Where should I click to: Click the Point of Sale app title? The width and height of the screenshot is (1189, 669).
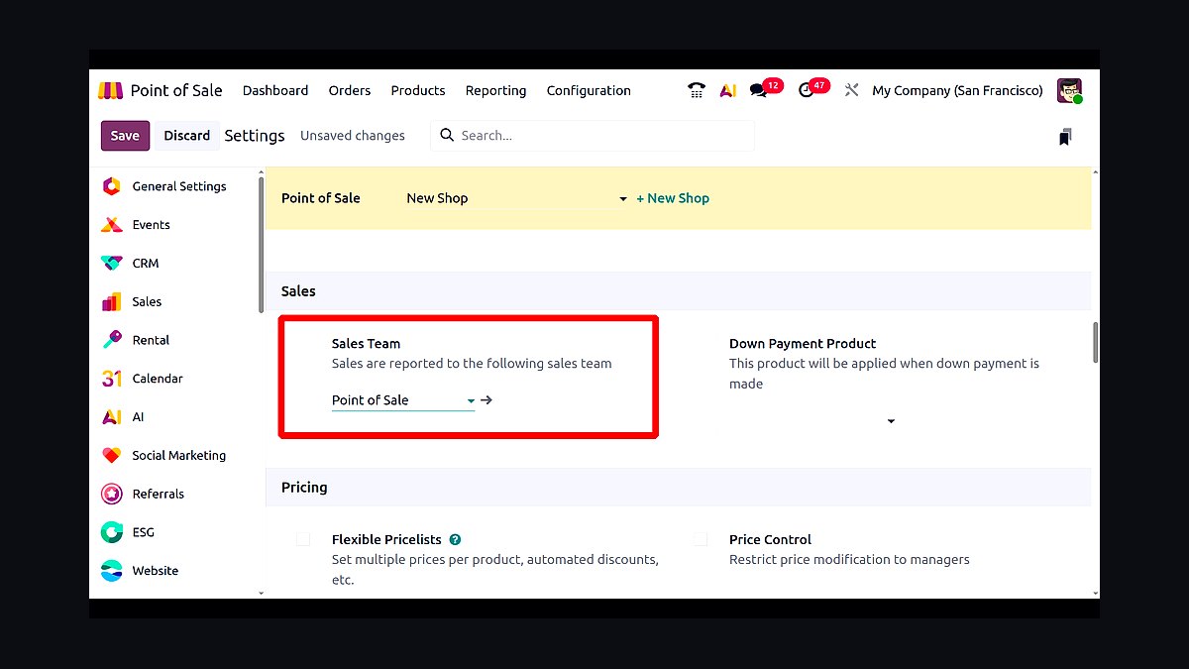pyautogui.click(x=176, y=90)
